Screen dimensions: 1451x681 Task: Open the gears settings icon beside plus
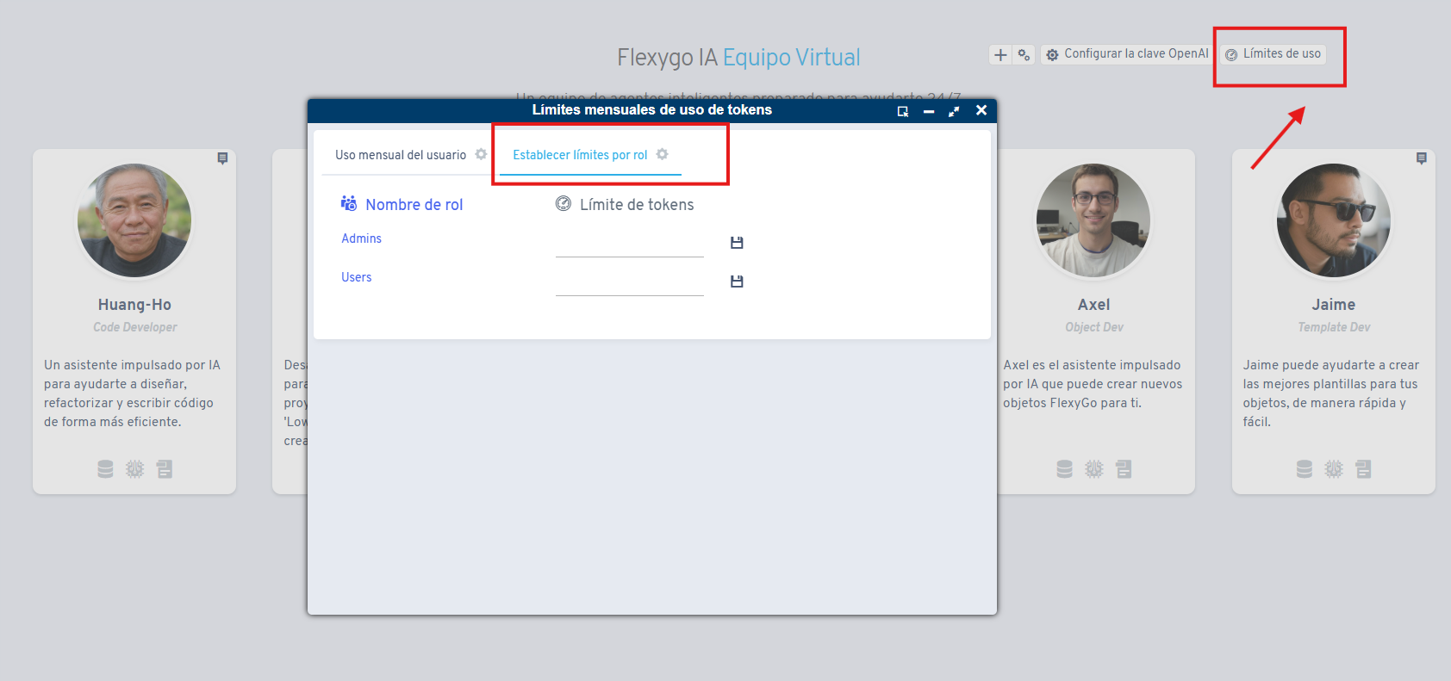point(1024,55)
